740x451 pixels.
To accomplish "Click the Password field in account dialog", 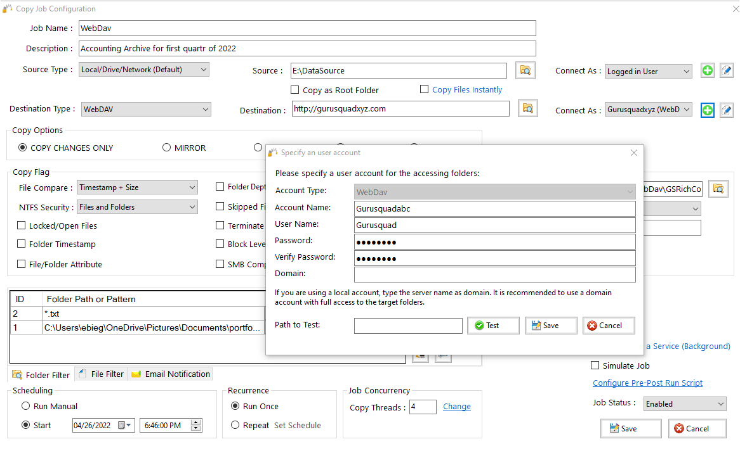I will [494, 242].
